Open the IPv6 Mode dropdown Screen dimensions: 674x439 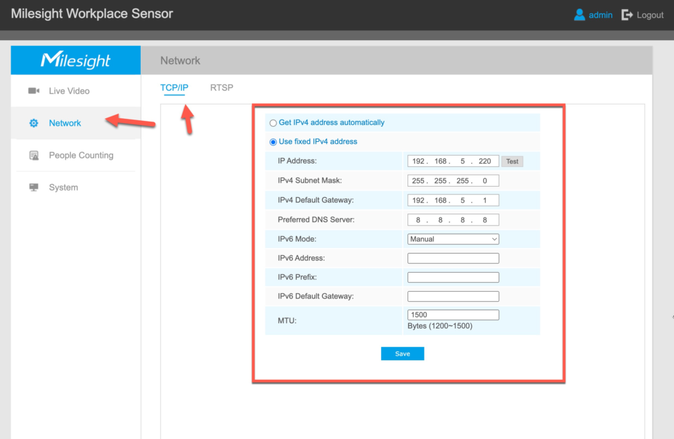(x=453, y=239)
